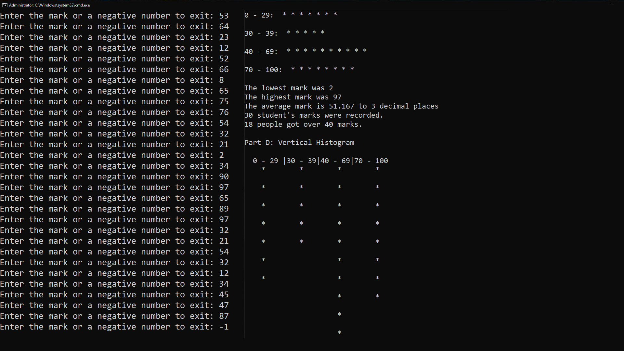
Task: Minimize the command prompt window
Action: (612, 5)
